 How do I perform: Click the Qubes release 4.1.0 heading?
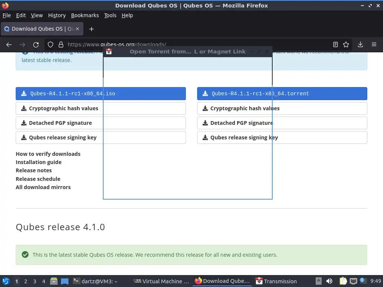coord(60,227)
